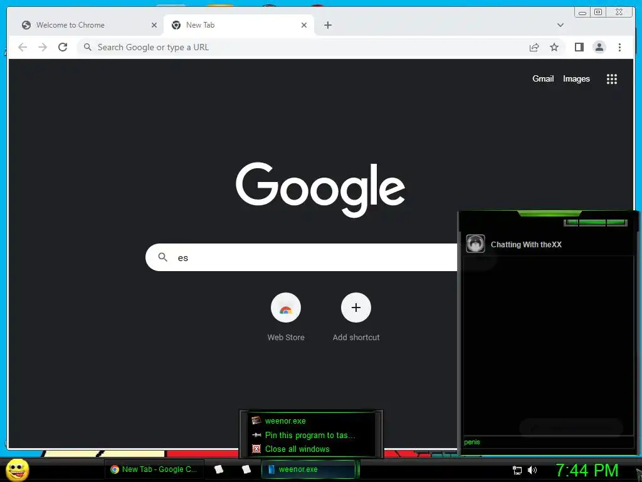Image resolution: width=642 pixels, height=482 pixels.
Task: Open Chrome side panel
Action: [579, 47]
